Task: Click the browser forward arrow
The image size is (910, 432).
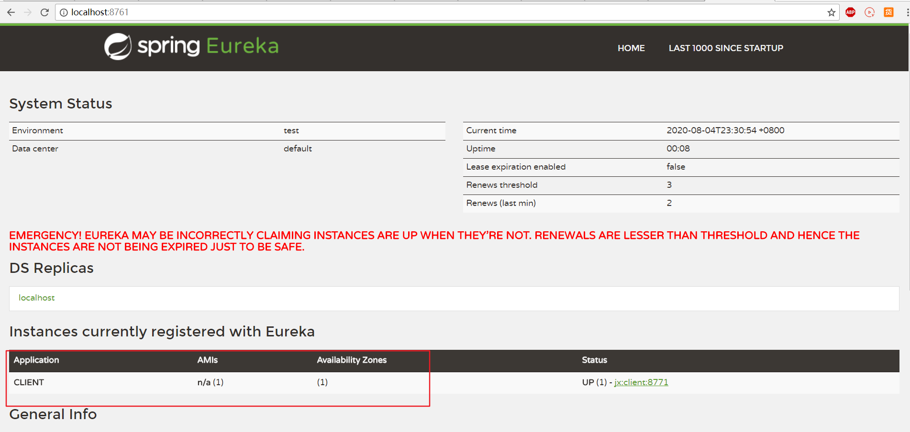Action: point(28,12)
